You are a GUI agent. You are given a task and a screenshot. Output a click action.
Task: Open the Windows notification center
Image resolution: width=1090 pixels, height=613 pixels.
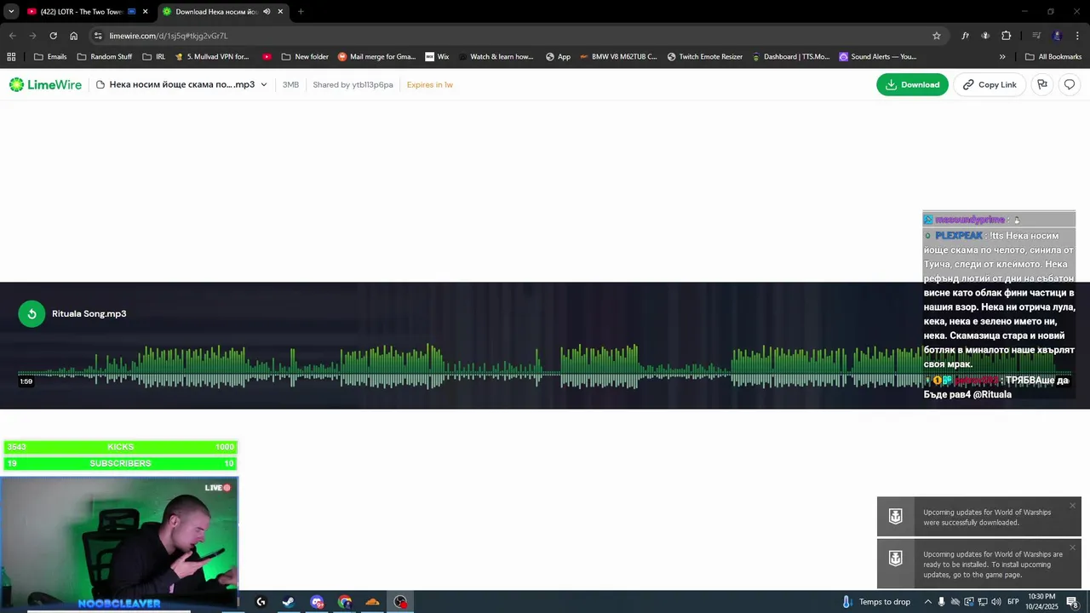click(1073, 602)
